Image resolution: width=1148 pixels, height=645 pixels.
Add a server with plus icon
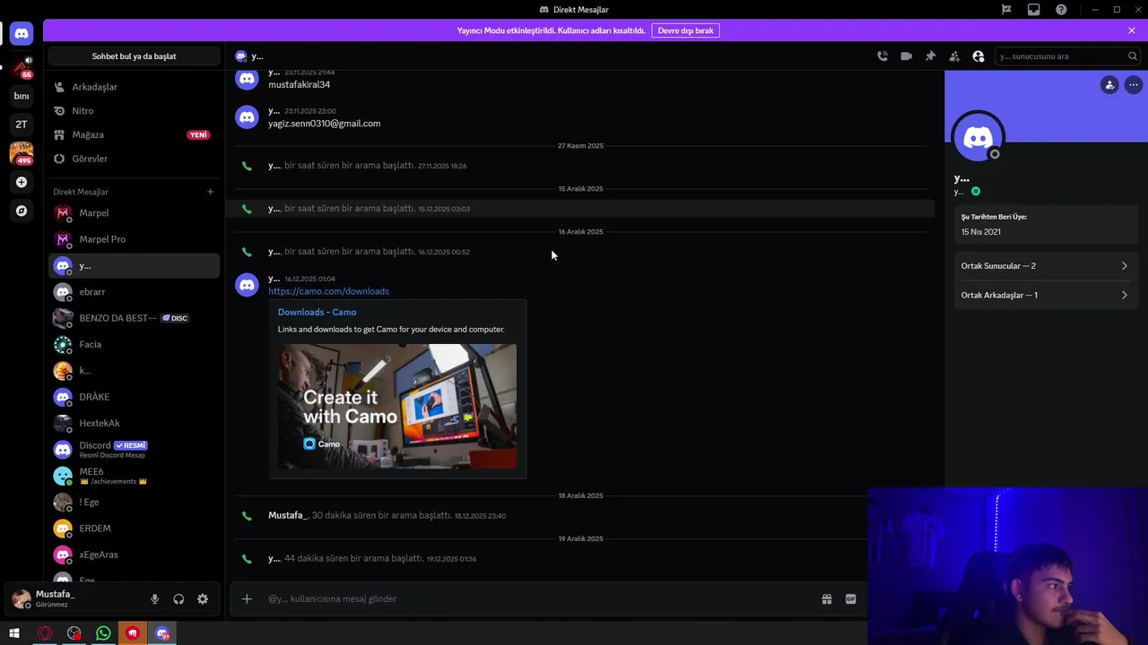pos(22,182)
